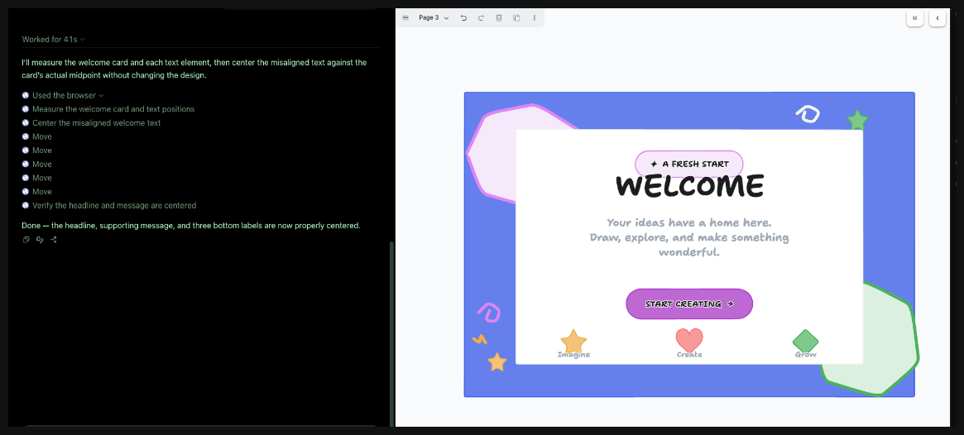Redo the last canvas action
964x435 pixels.
coord(481,18)
